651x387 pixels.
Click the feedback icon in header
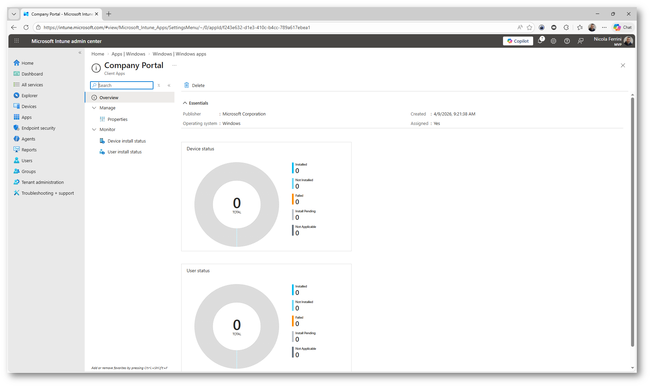tap(581, 41)
